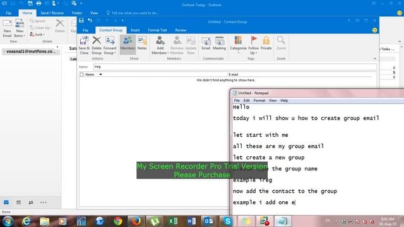404x227 pixels.
Task: Open Internet Explorer from taskbar
Action: coord(27,221)
